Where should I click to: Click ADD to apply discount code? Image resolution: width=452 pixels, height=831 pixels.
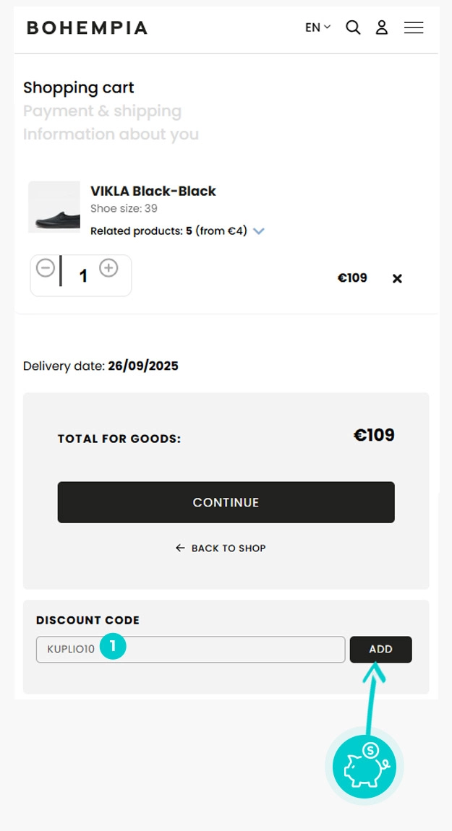(380, 650)
